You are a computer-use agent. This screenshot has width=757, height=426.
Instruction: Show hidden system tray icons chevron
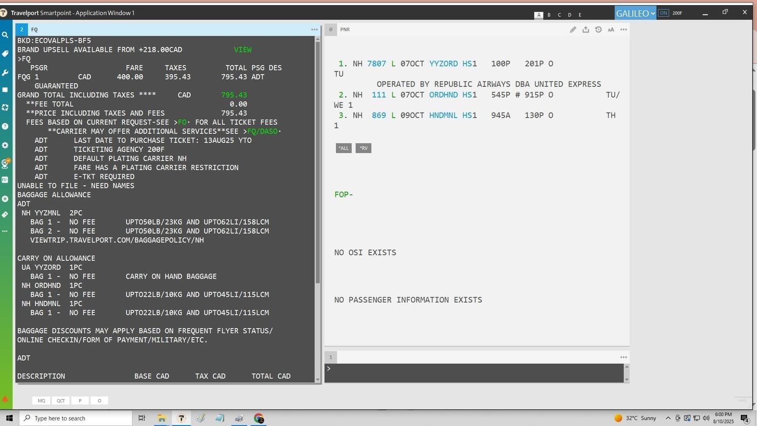coord(668,418)
